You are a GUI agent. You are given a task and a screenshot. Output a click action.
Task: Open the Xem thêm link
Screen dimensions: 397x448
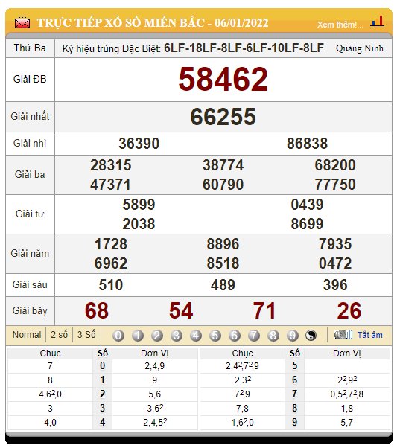point(340,25)
